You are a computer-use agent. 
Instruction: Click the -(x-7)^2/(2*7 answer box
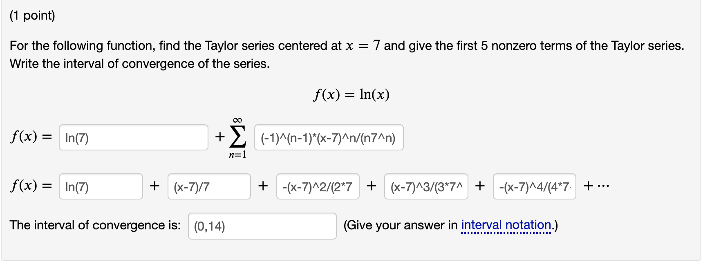318,186
